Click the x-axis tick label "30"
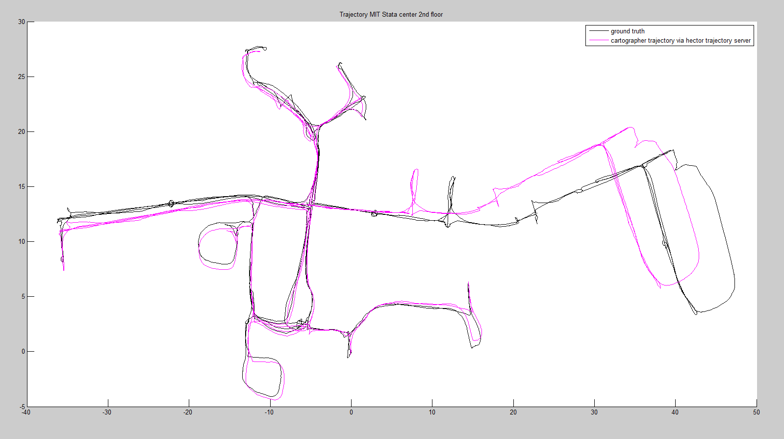The image size is (784, 439). click(x=594, y=412)
